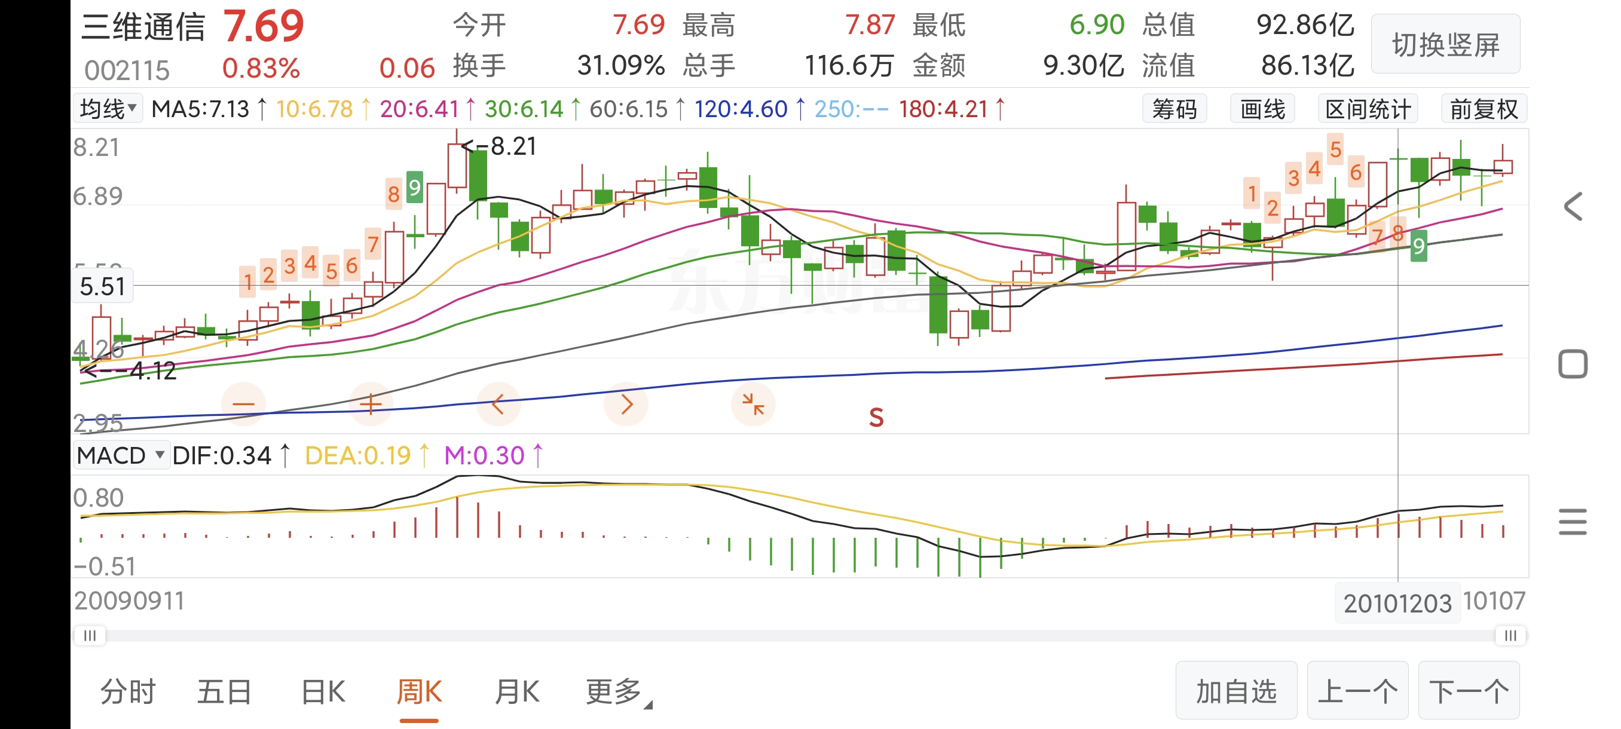Image resolution: width=1621 pixels, height=729 pixels.
Task: Tap the 120:4.60 moving average label
Action: pyautogui.click(x=741, y=109)
